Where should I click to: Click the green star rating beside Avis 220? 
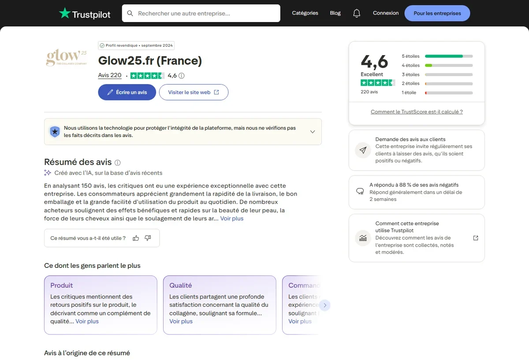coord(148,75)
